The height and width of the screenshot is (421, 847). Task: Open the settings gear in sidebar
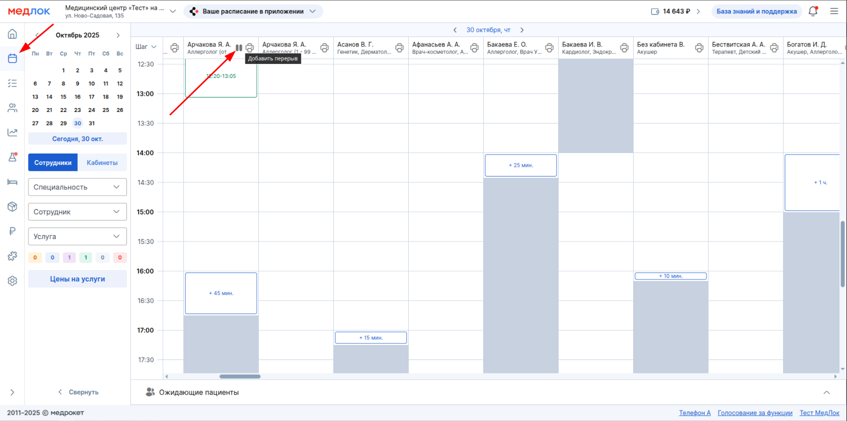point(12,281)
